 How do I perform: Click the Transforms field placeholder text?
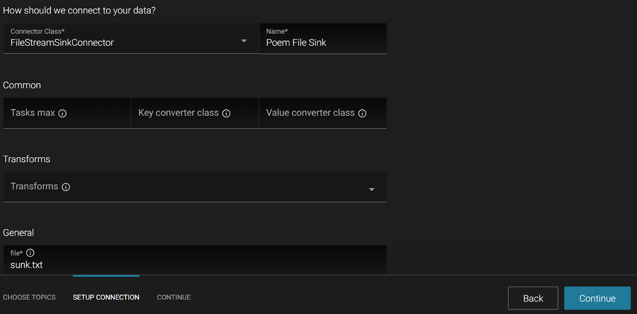[34, 186]
